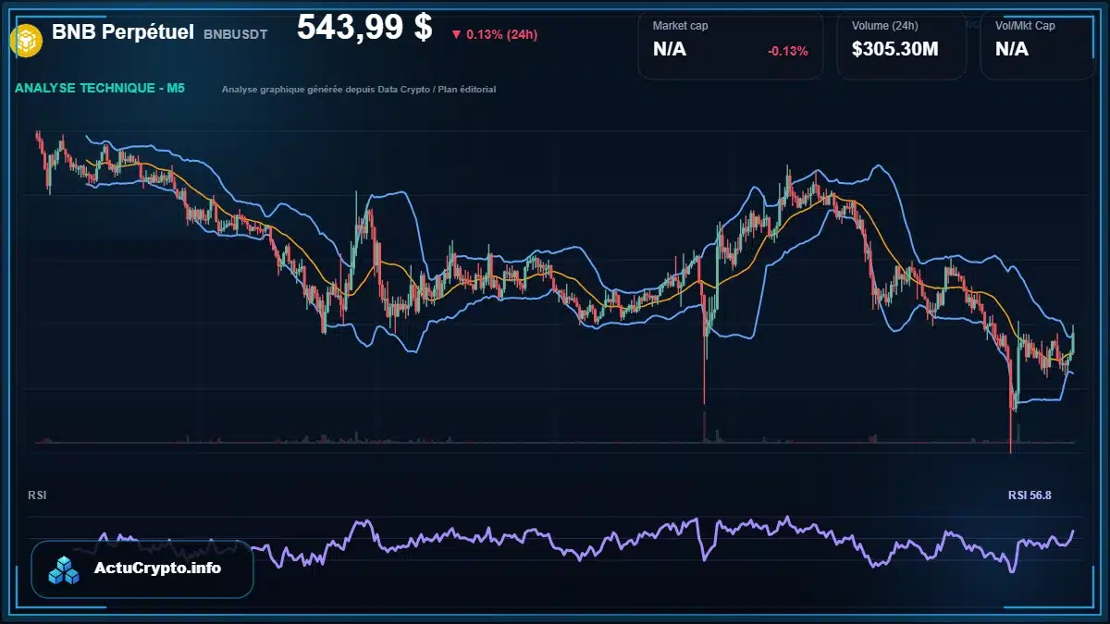Click the BNBUSDT ticker label

(235, 34)
